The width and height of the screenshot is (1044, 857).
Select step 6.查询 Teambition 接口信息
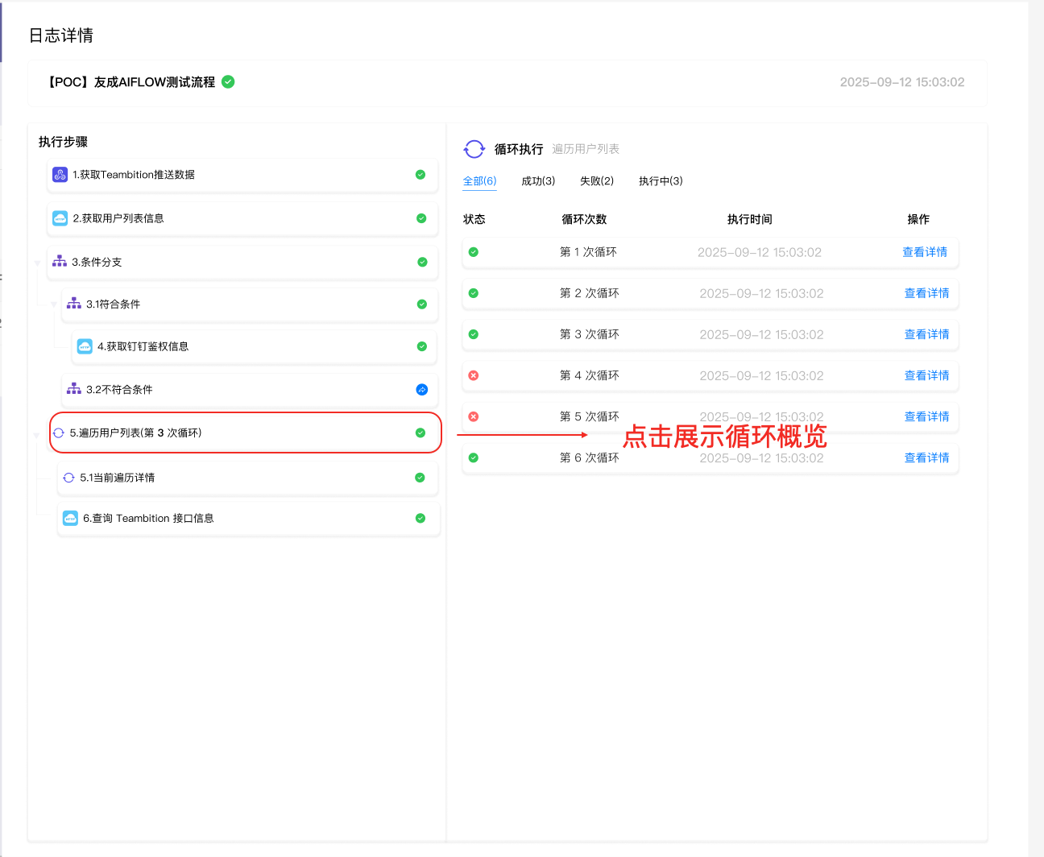pyautogui.click(x=249, y=518)
